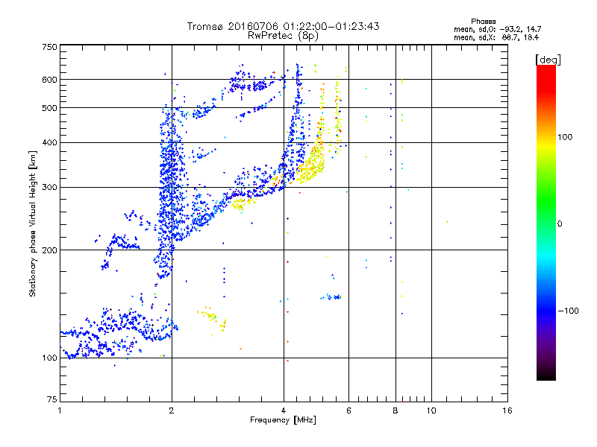This screenshot has width=597, height=447.
Task: Click the y-axis tick label '300'
Action: tap(49, 188)
